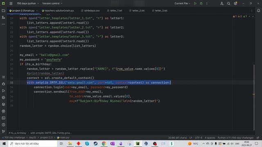Expand the 100 days python project dropdown
The height and width of the screenshot is (147, 262).
28,3
